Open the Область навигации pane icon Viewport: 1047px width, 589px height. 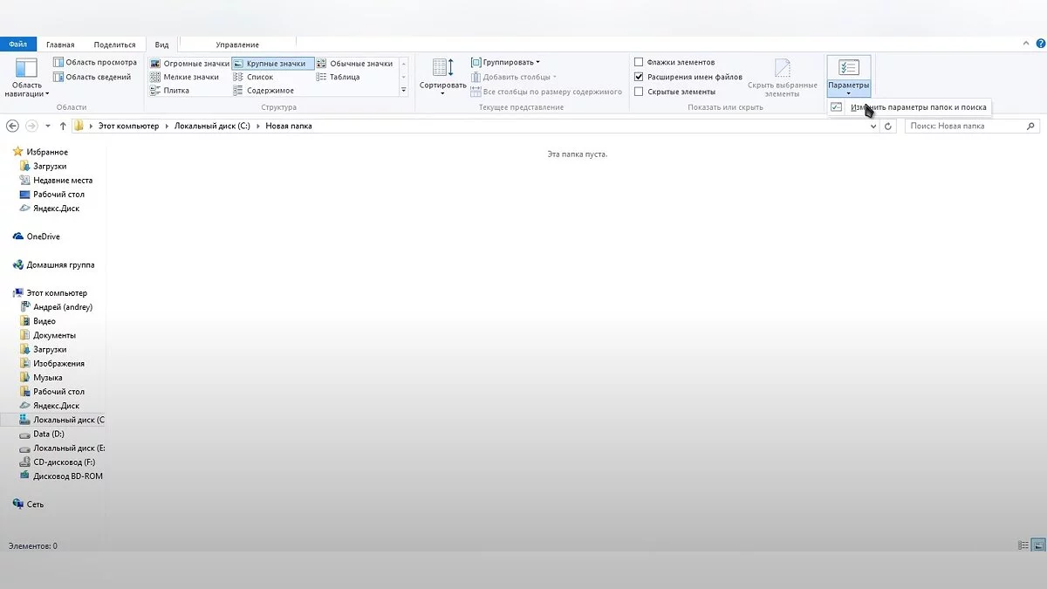click(x=27, y=70)
